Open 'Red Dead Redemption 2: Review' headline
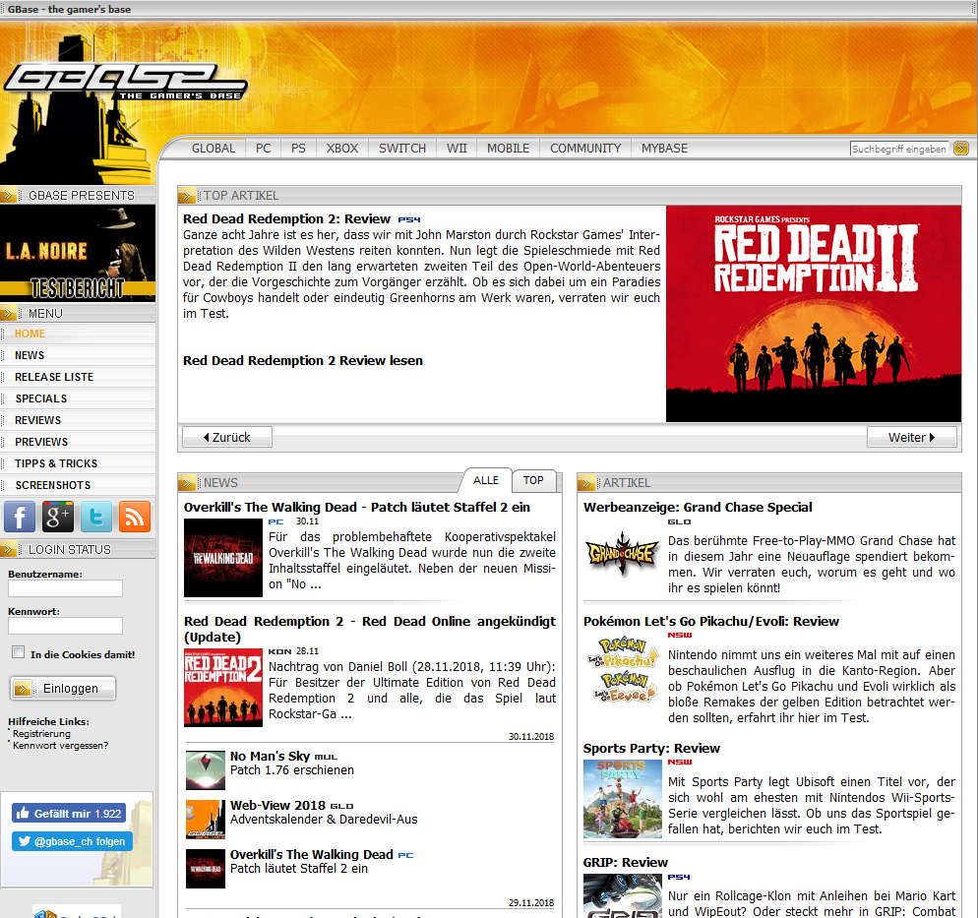This screenshot has height=918, width=978. point(286,218)
